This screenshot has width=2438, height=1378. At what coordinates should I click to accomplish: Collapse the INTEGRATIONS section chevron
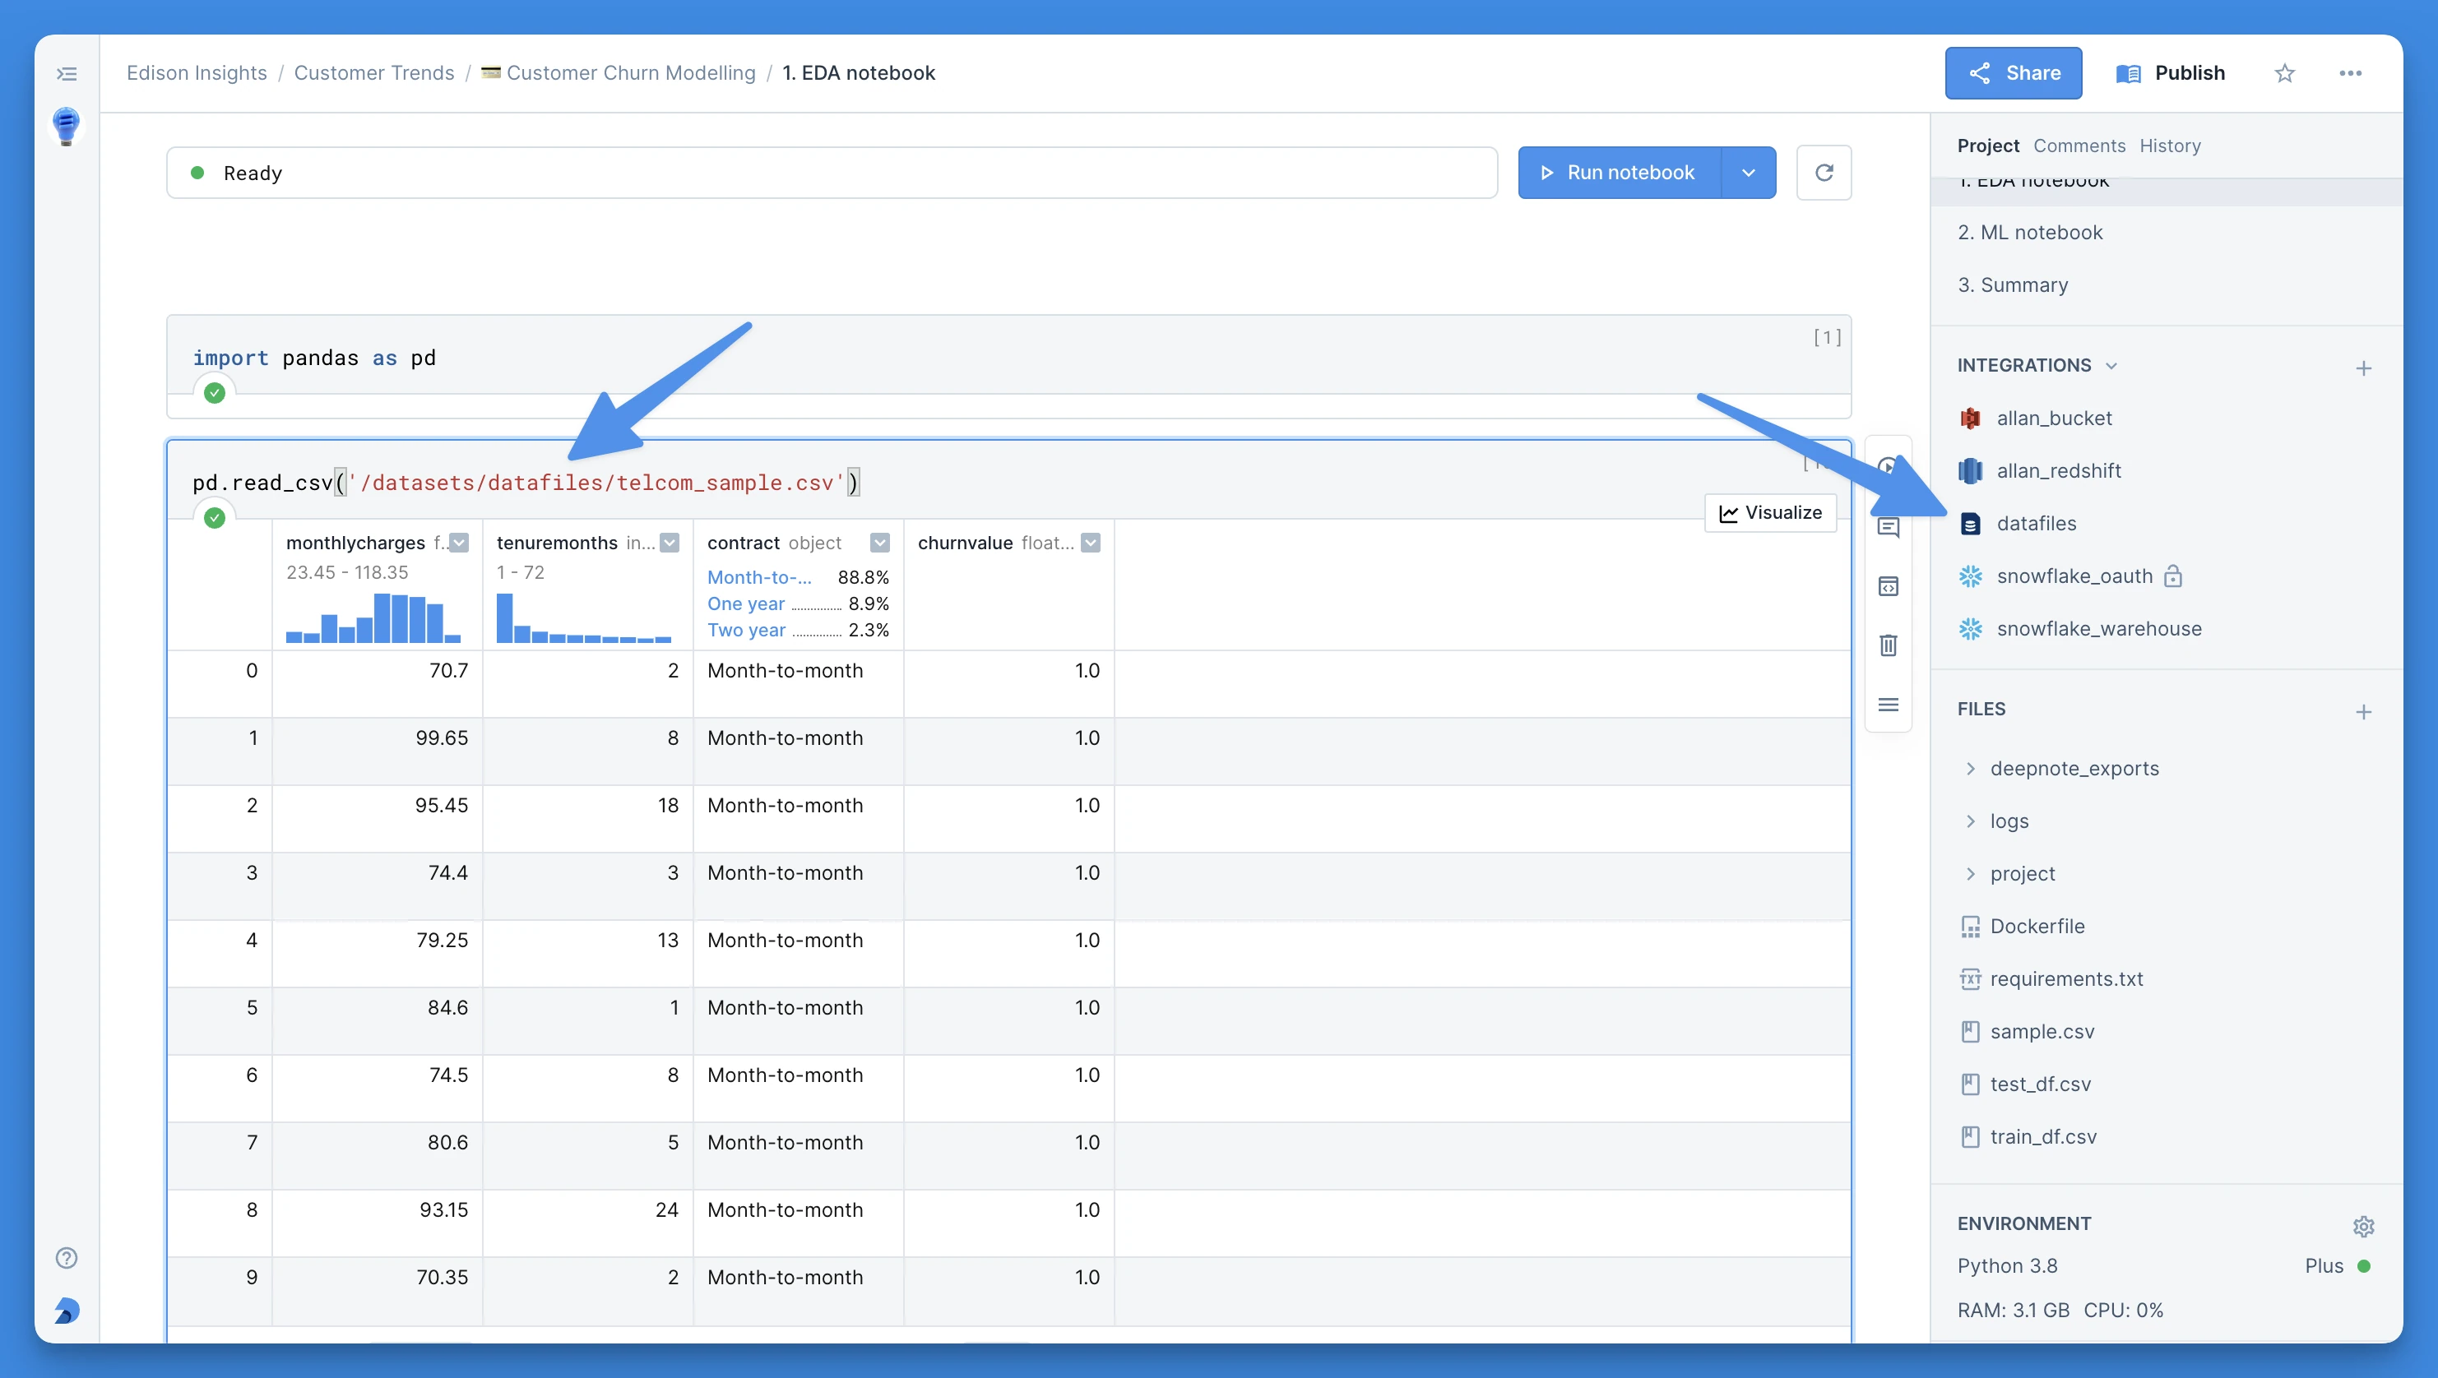pyautogui.click(x=2111, y=365)
